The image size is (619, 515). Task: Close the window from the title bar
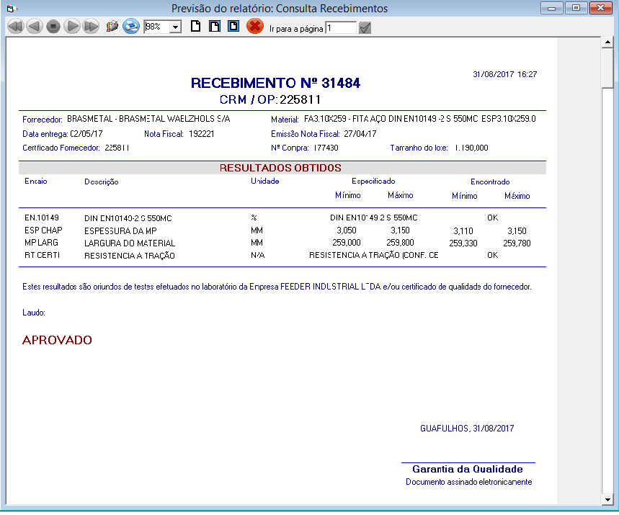[600, 8]
